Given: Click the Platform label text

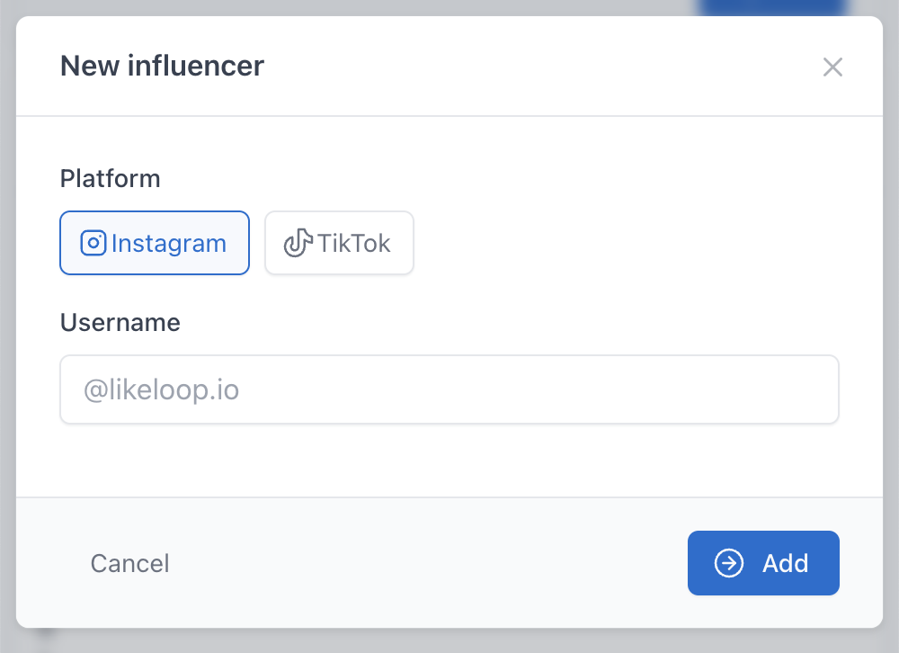Looking at the screenshot, I should tap(111, 179).
